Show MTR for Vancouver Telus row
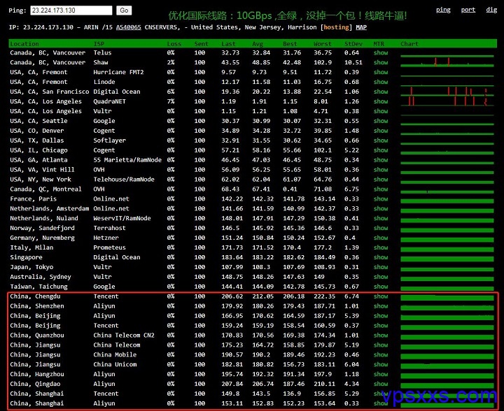The width and height of the screenshot is (504, 411). tap(381, 52)
